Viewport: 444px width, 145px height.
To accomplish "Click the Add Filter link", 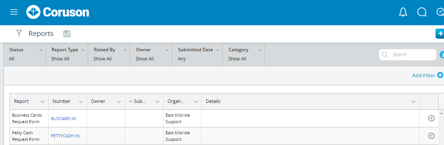I will [x=424, y=75].
